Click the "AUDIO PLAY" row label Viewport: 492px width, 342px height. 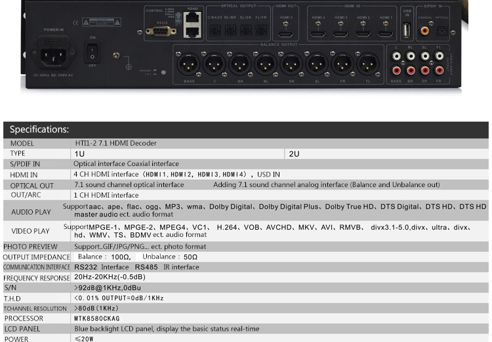click(31, 212)
